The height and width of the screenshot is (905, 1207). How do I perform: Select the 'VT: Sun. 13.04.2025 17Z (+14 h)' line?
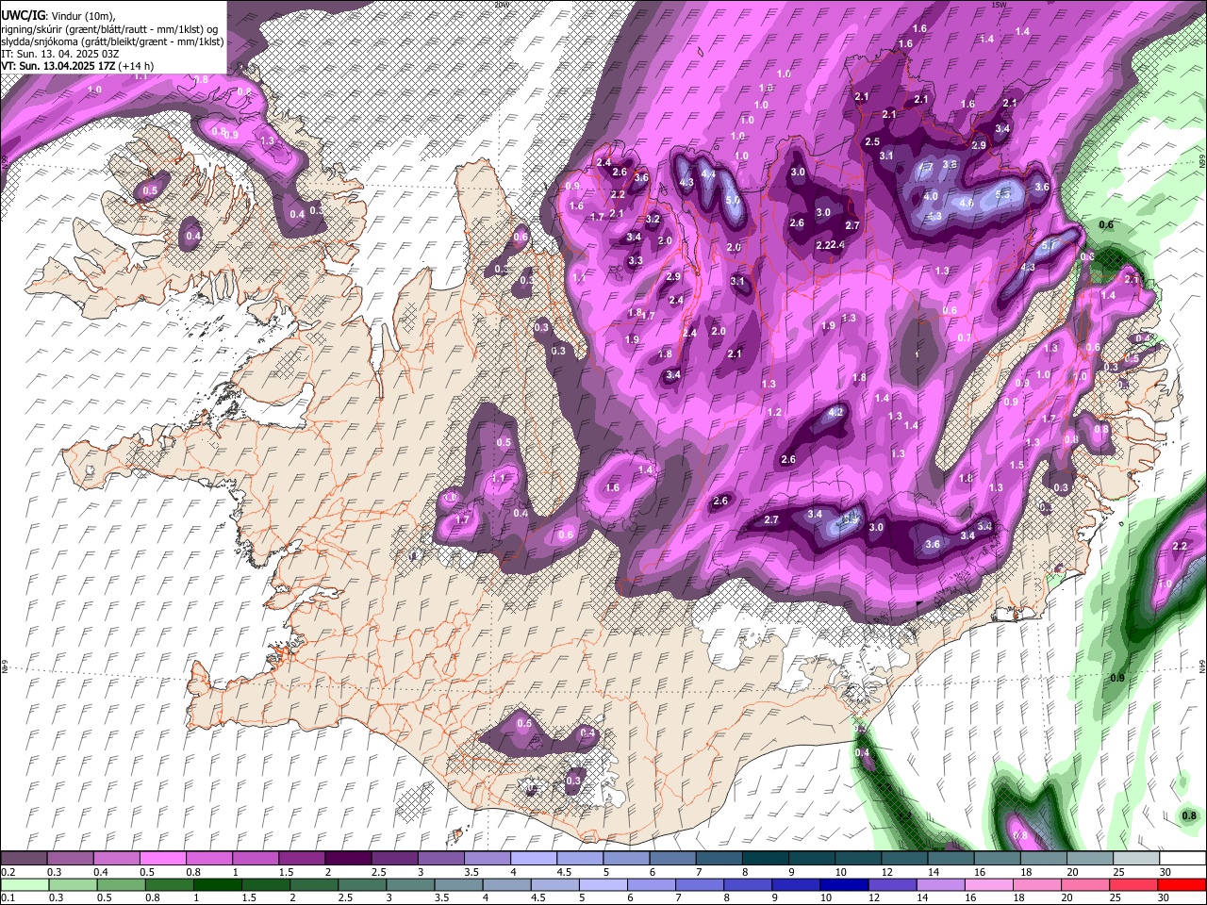coord(77,66)
